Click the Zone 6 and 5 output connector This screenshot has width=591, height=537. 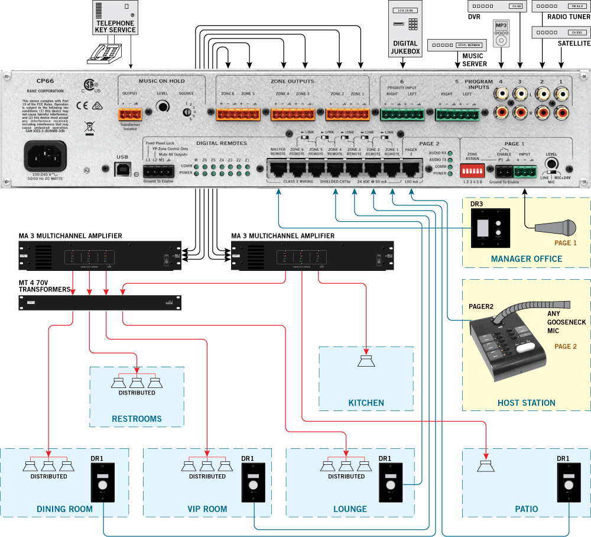click(238, 114)
